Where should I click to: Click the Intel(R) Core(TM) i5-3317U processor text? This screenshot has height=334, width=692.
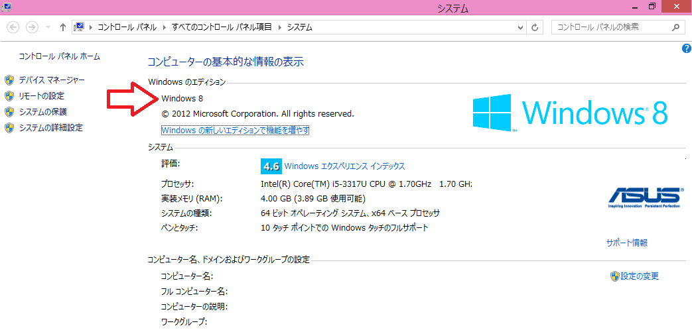click(366, 184)
